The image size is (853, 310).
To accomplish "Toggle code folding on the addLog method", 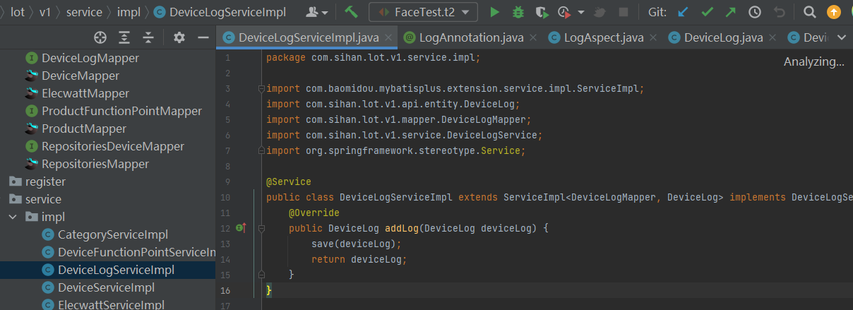I will (x=262, y=228).
